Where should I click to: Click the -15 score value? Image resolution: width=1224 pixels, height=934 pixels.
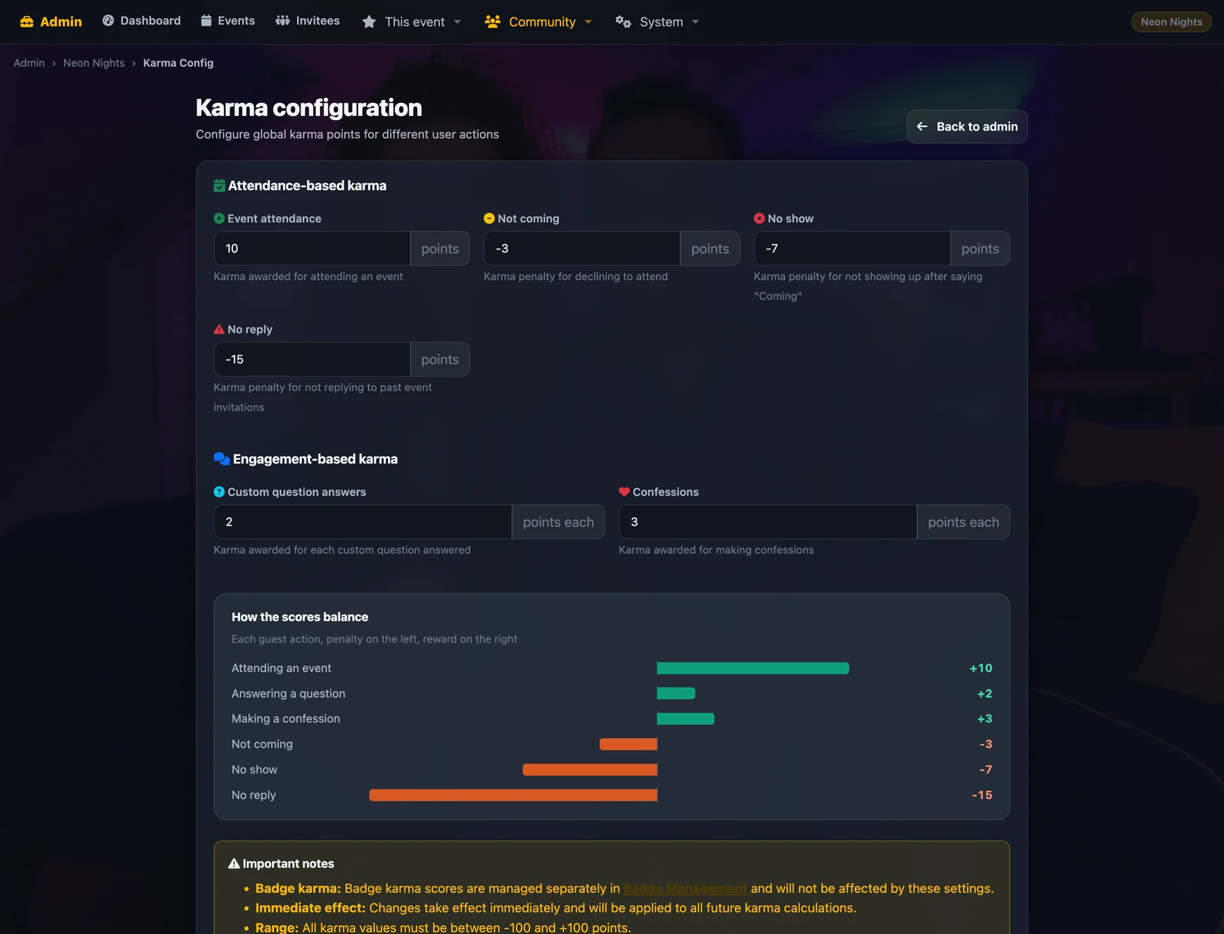tap(982, 795)
